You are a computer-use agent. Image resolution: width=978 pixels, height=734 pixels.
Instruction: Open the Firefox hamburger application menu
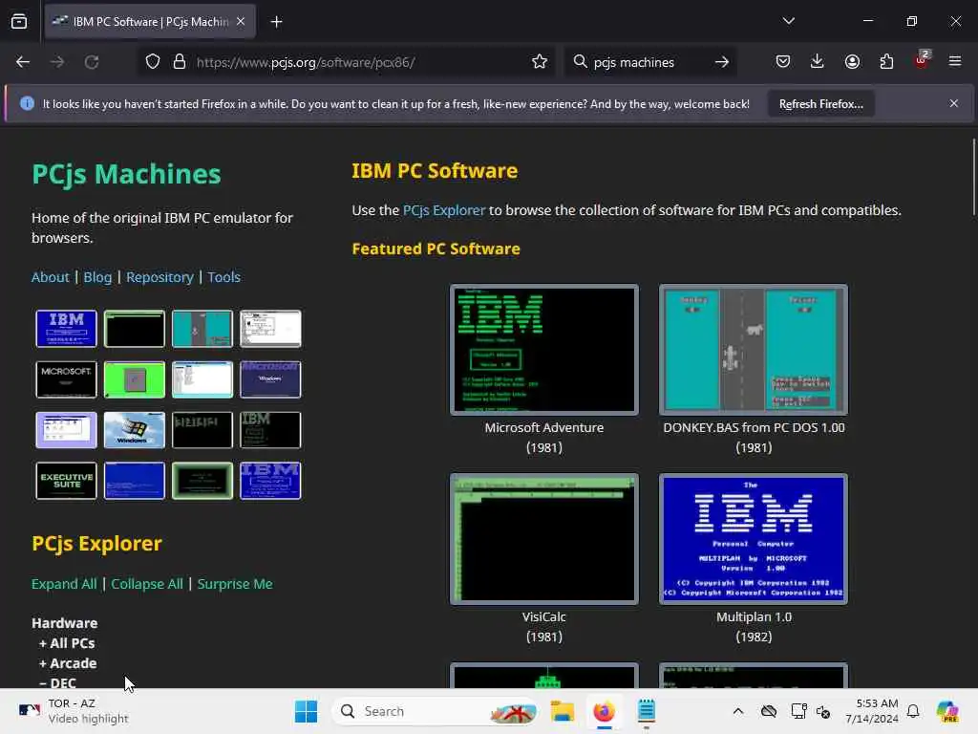pyautogui.click(x=955, y=62)
